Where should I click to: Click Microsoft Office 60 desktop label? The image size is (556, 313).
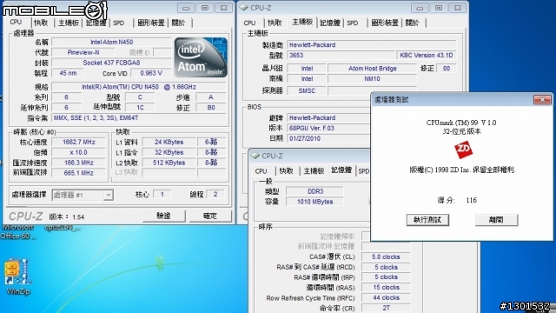(18, 232)
